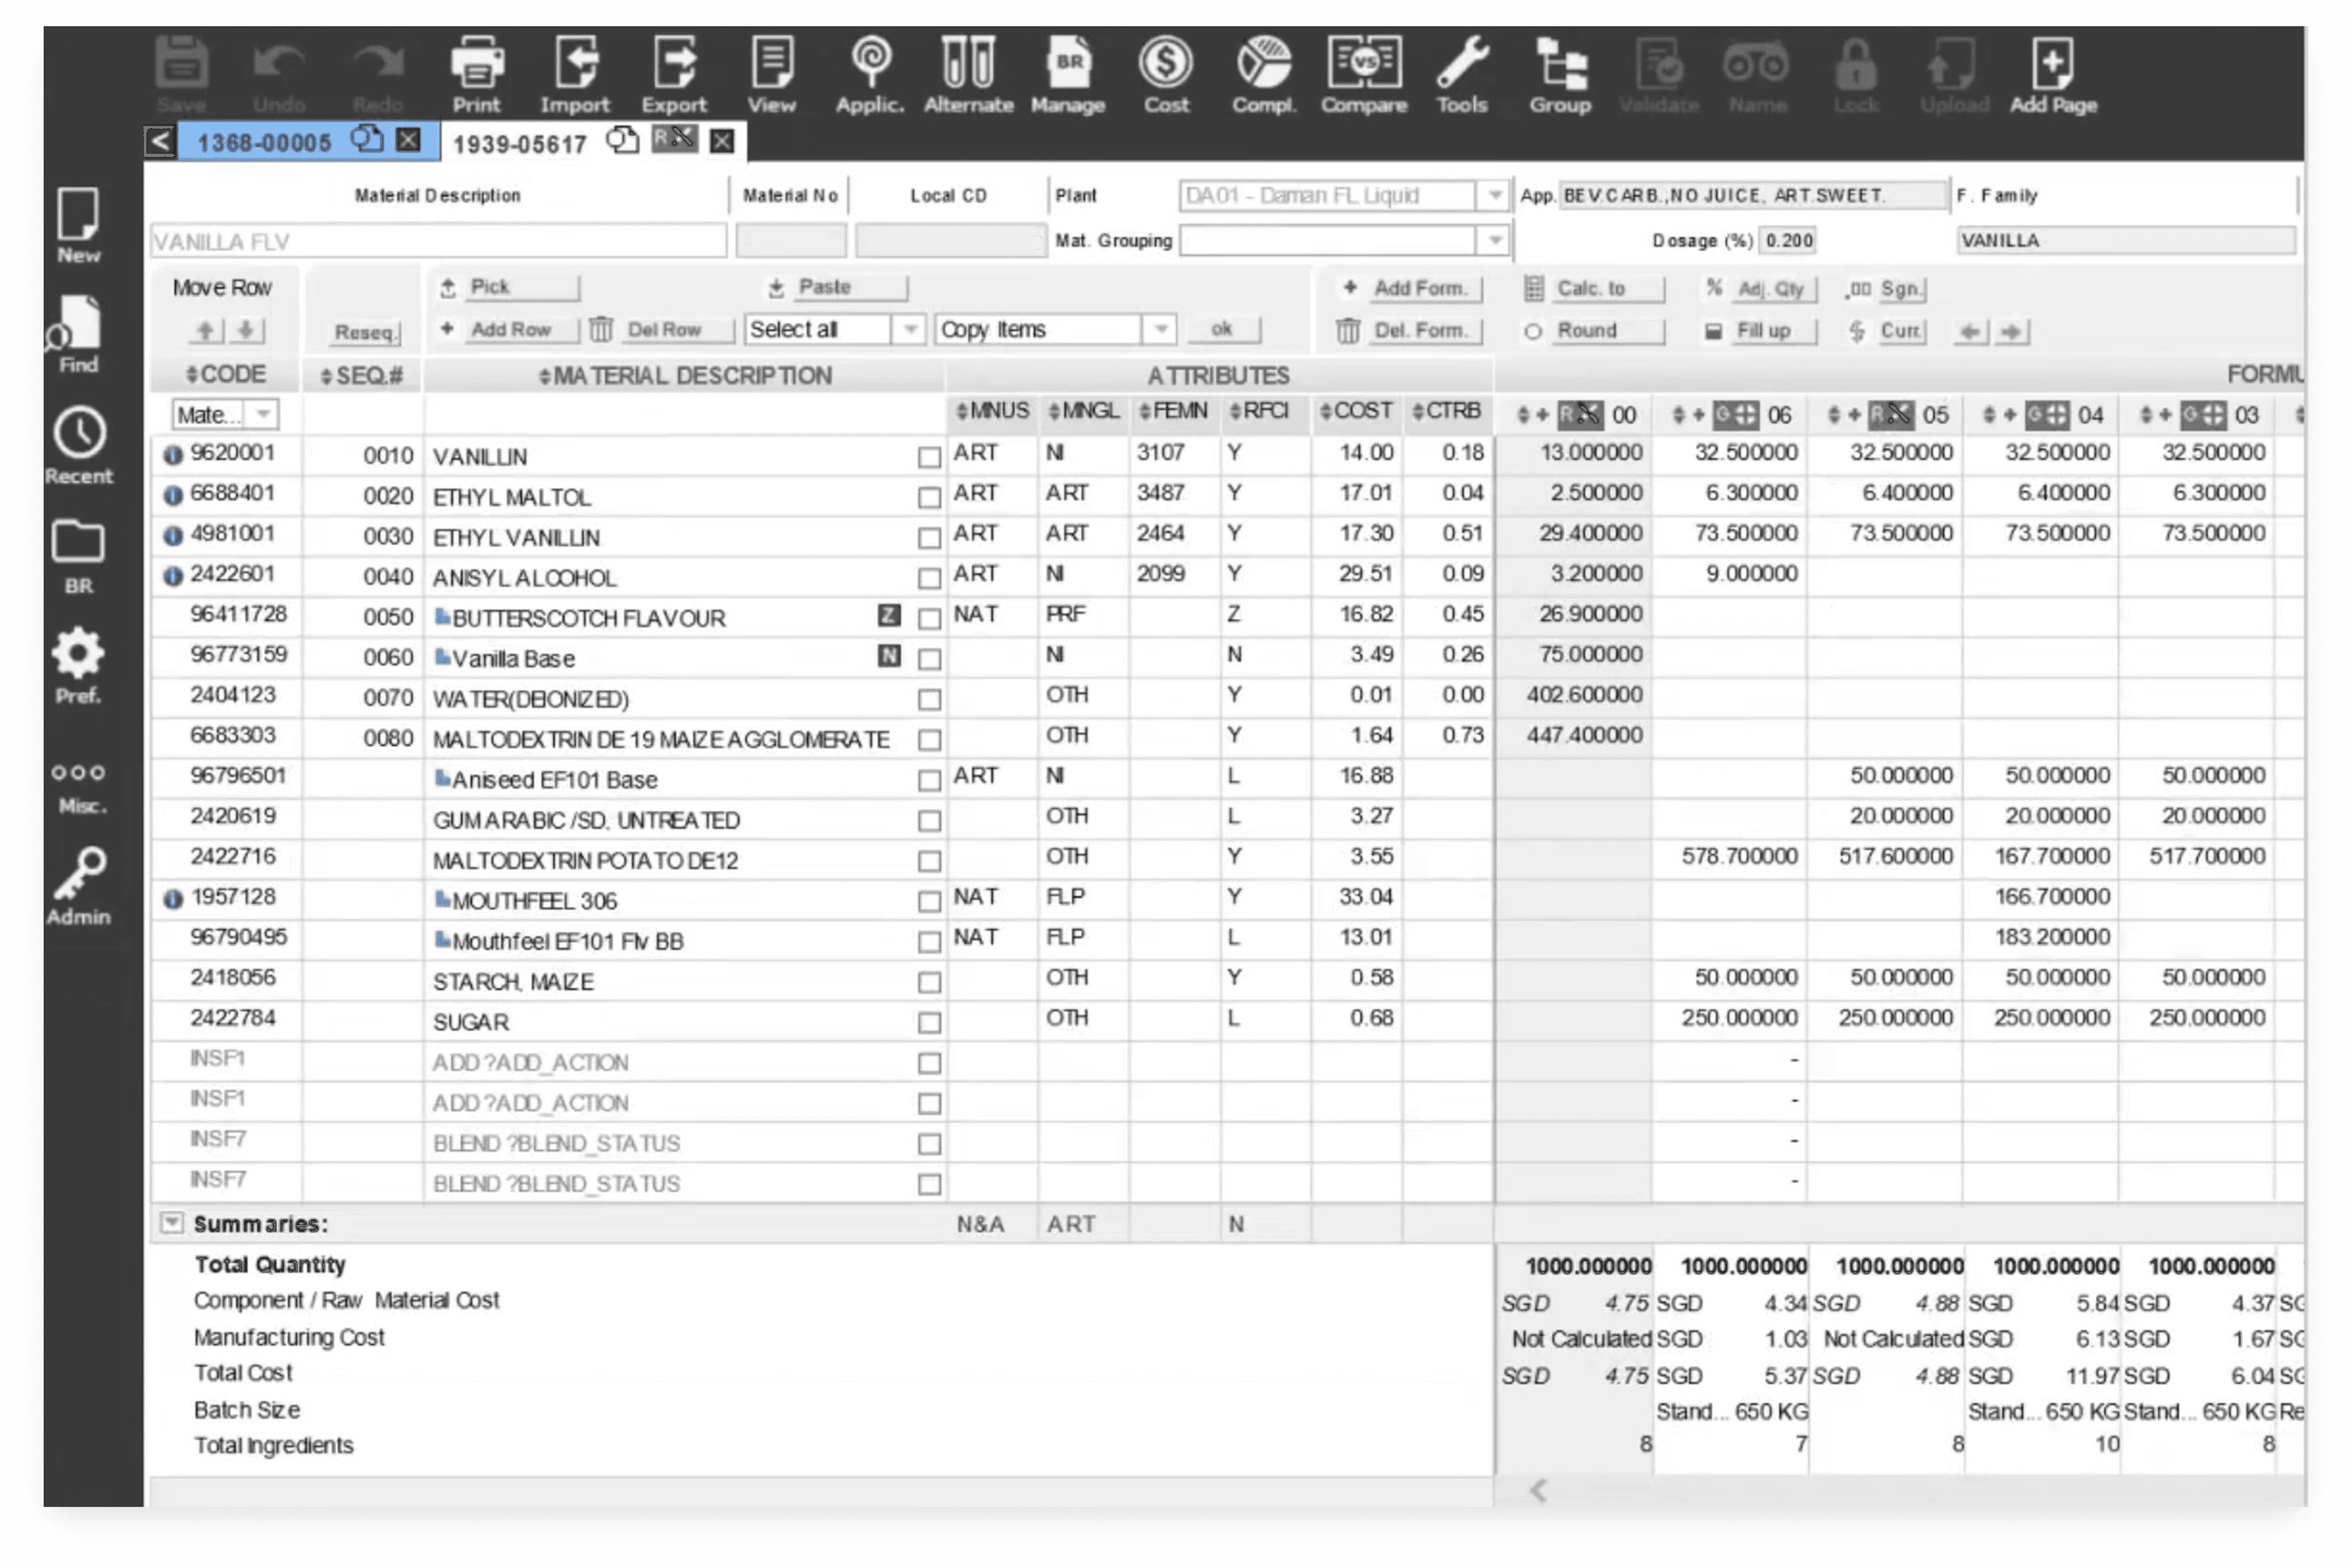Select the Round radio button
The image size is (2352, 1568).
tap(1532, 331)
